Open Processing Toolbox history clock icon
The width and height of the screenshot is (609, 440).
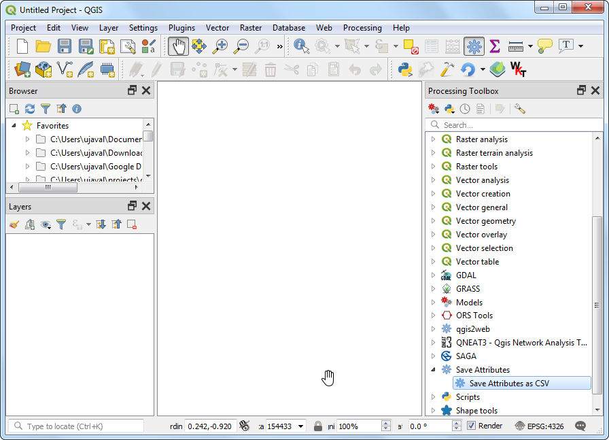(465, 109)
